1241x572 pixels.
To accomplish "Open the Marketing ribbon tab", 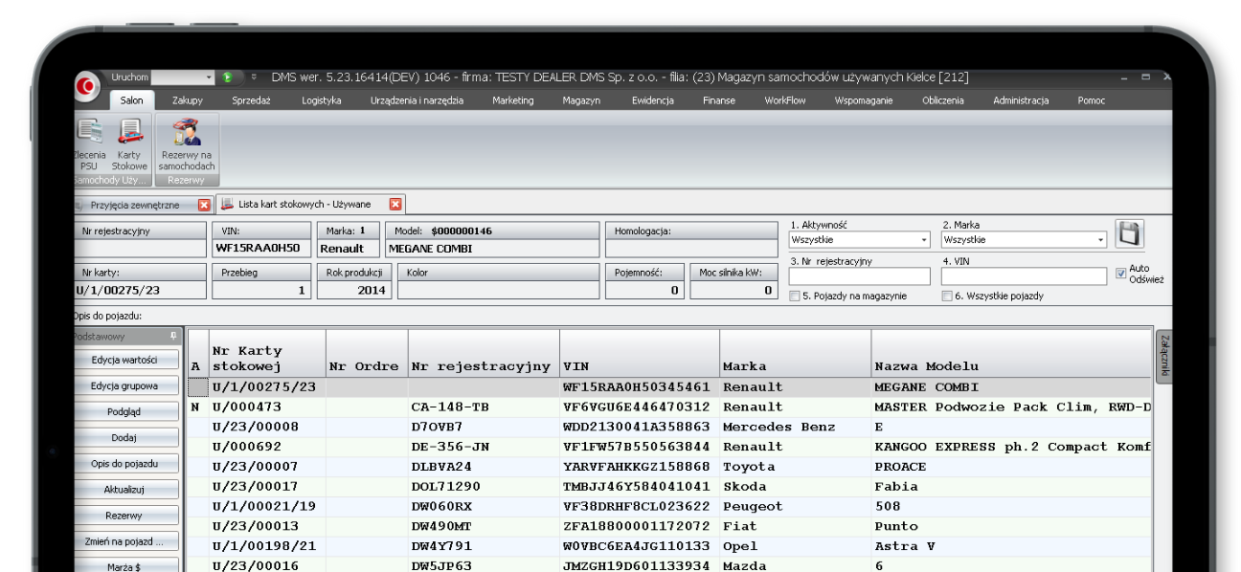I will (513, 100).
